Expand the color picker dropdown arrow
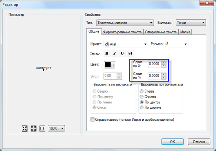The width and height of the screenshot is (216, 151). pos(114,65)
